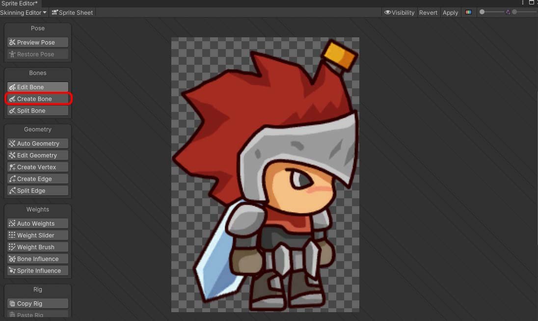Click the Copy Rig button
The image size is (538, 321).
coord(37,304)
